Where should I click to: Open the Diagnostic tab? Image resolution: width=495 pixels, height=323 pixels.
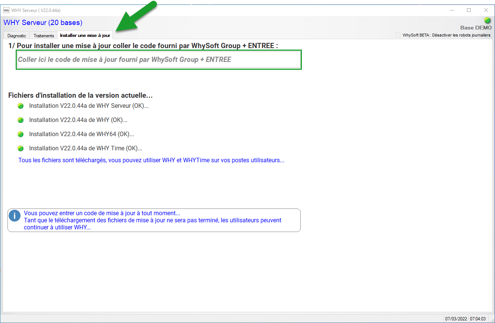17,35
